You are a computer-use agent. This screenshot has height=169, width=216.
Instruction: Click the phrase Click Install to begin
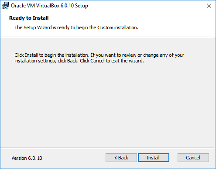click(x=35, y=55)
